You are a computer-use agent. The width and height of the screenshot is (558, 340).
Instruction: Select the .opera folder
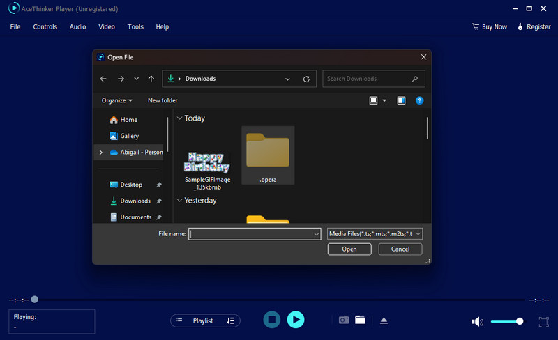[x=268, y=155]
